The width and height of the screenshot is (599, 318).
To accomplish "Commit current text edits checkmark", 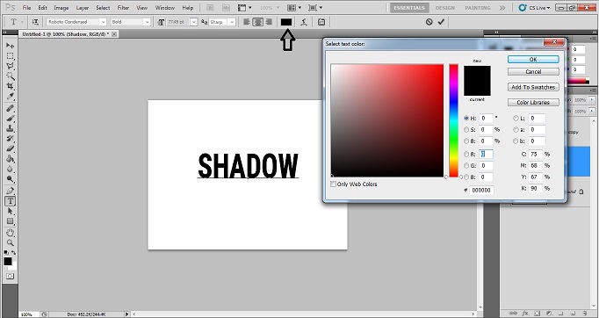I will pos(441,22).
